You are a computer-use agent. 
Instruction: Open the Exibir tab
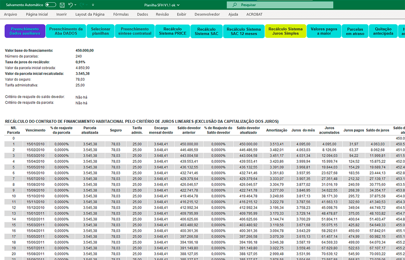click(182, 15)
